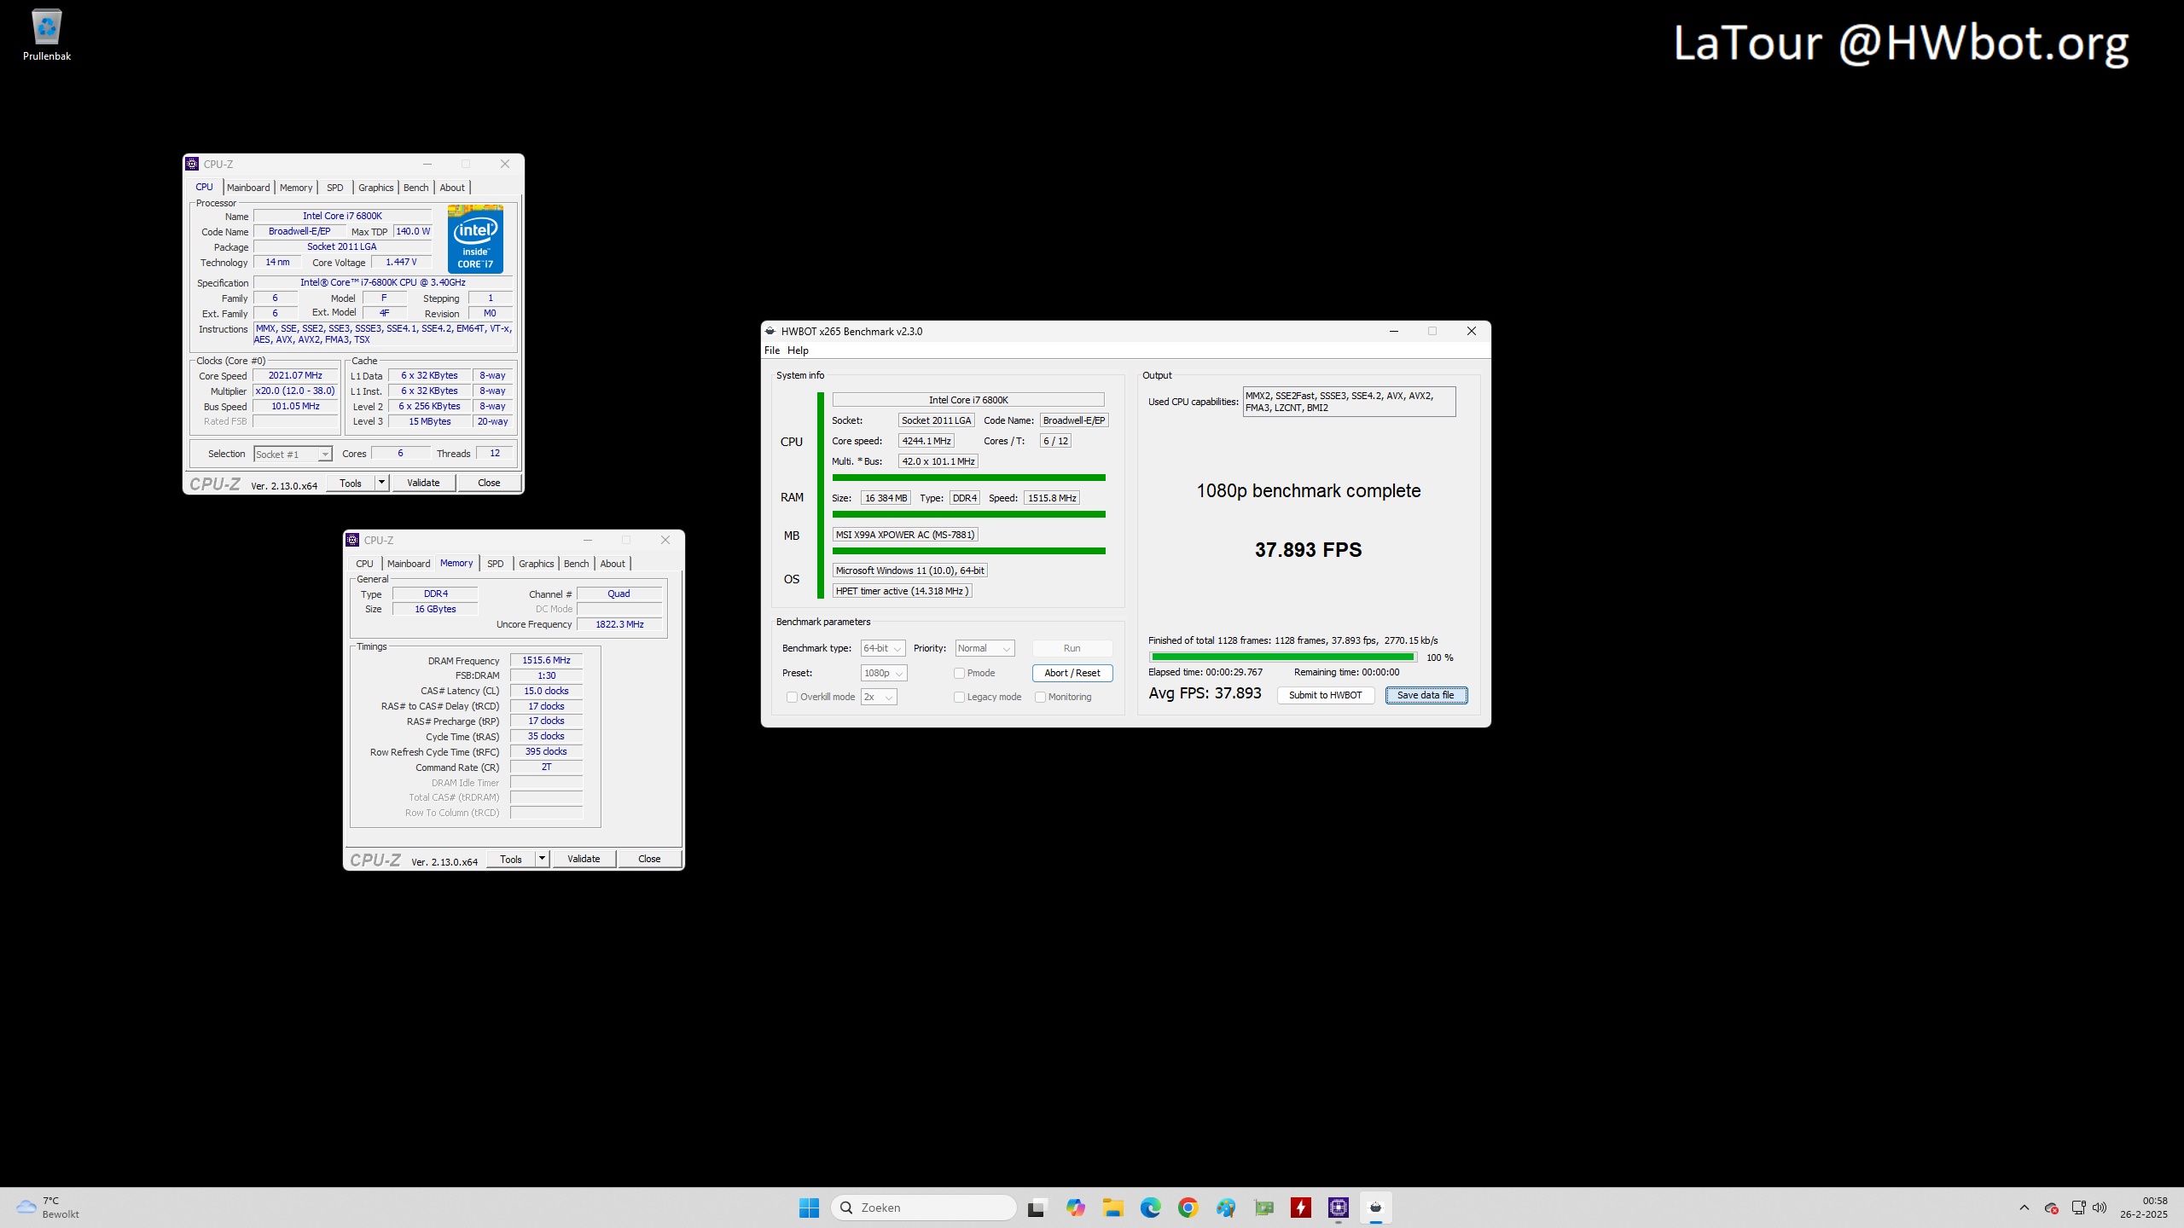Click the Windows Start button
2184x1228 pixels.
coord(809,1208)
